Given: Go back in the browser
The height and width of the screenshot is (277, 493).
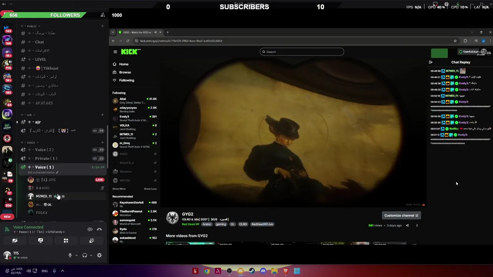Looking at the screenshot, I should pos(113,41).
